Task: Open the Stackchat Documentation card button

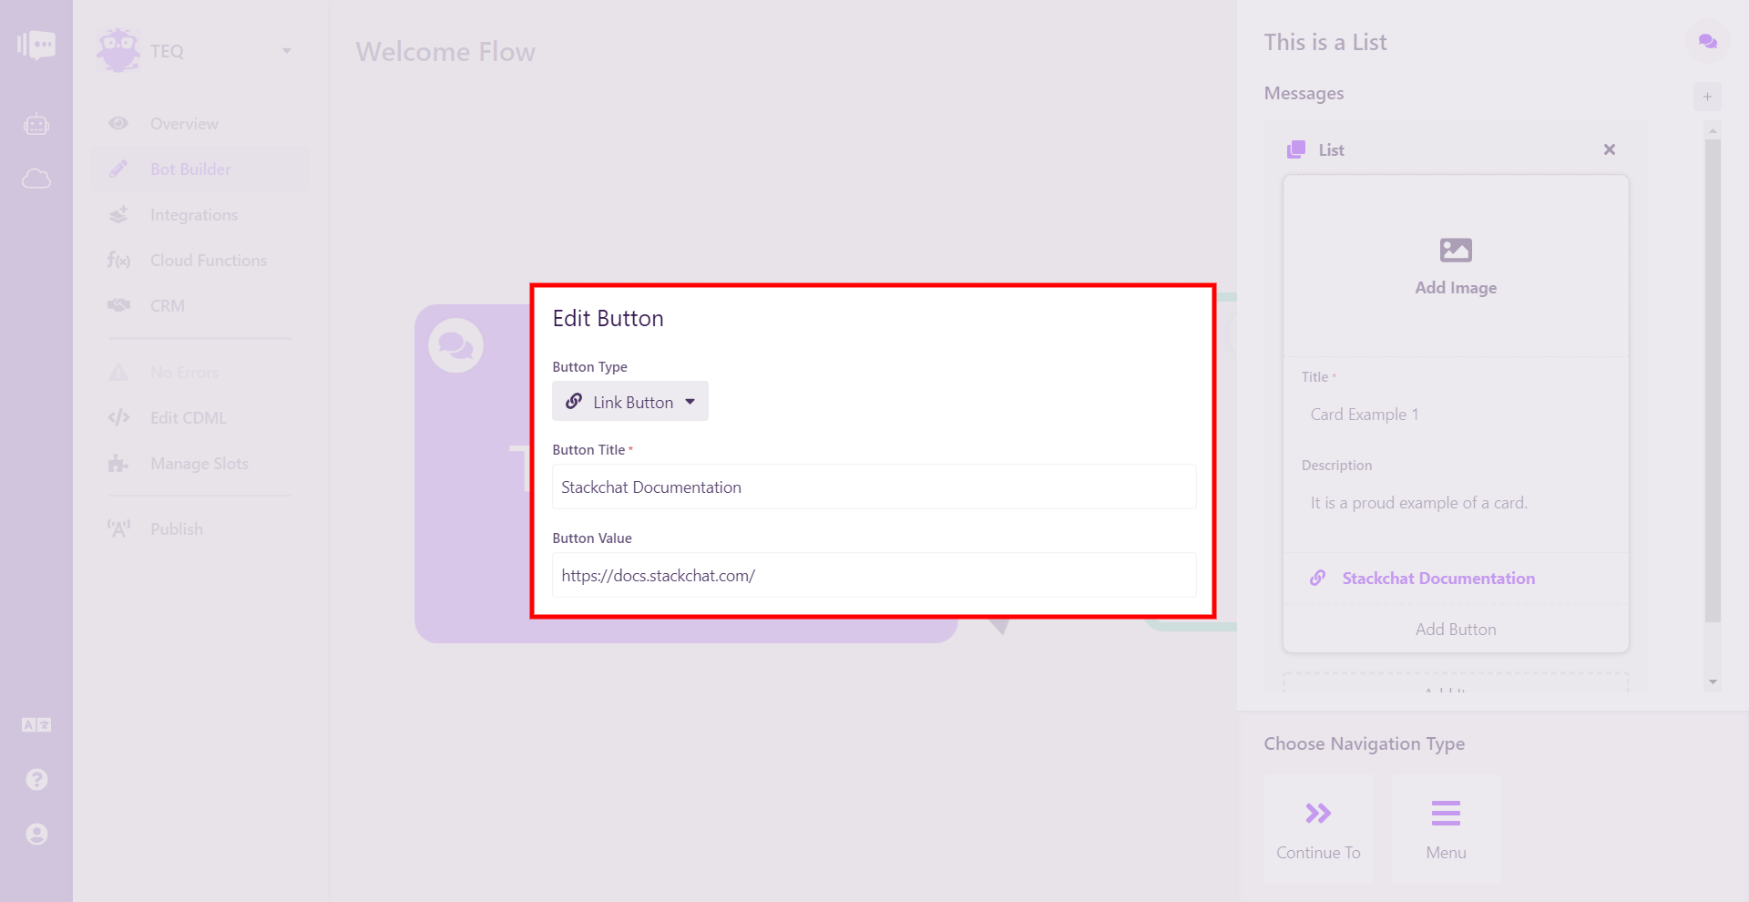Action: point(1456,579)
